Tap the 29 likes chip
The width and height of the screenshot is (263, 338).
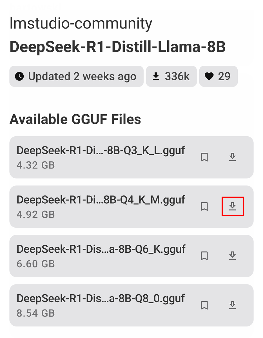click(218, 76)
